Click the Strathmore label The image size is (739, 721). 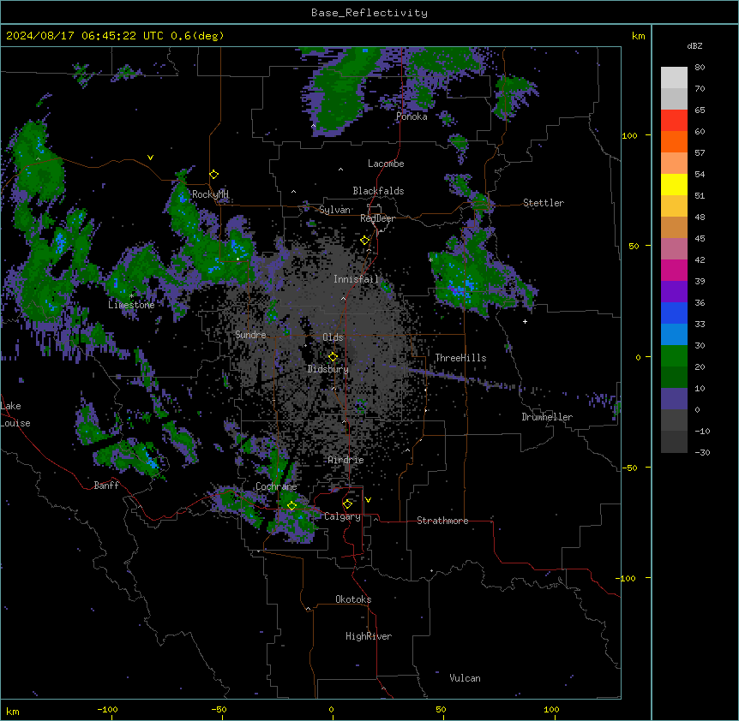[x=442, y=521]
